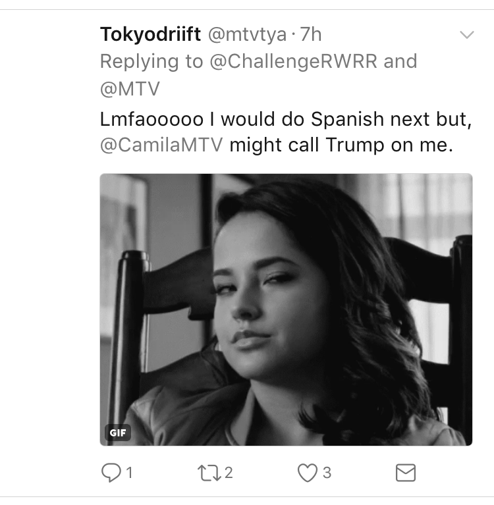The height and width of the screenshot is (505, 494).
Task: Click the @MTV mention link
Action: (130, 89)
